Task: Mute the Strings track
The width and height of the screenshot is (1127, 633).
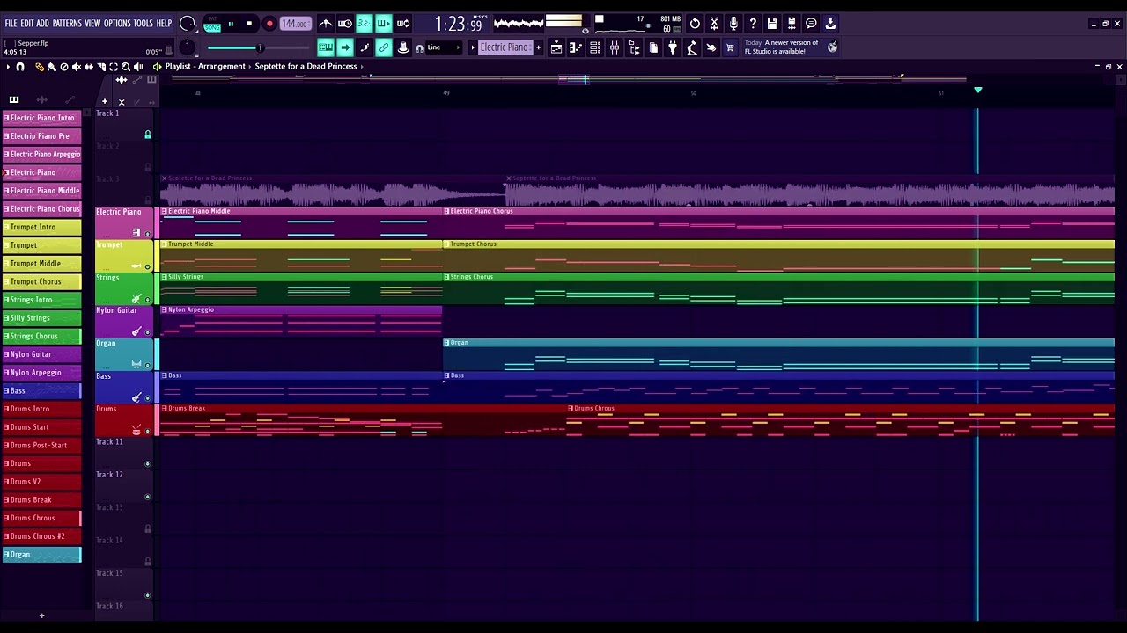Action: point(147,299)
